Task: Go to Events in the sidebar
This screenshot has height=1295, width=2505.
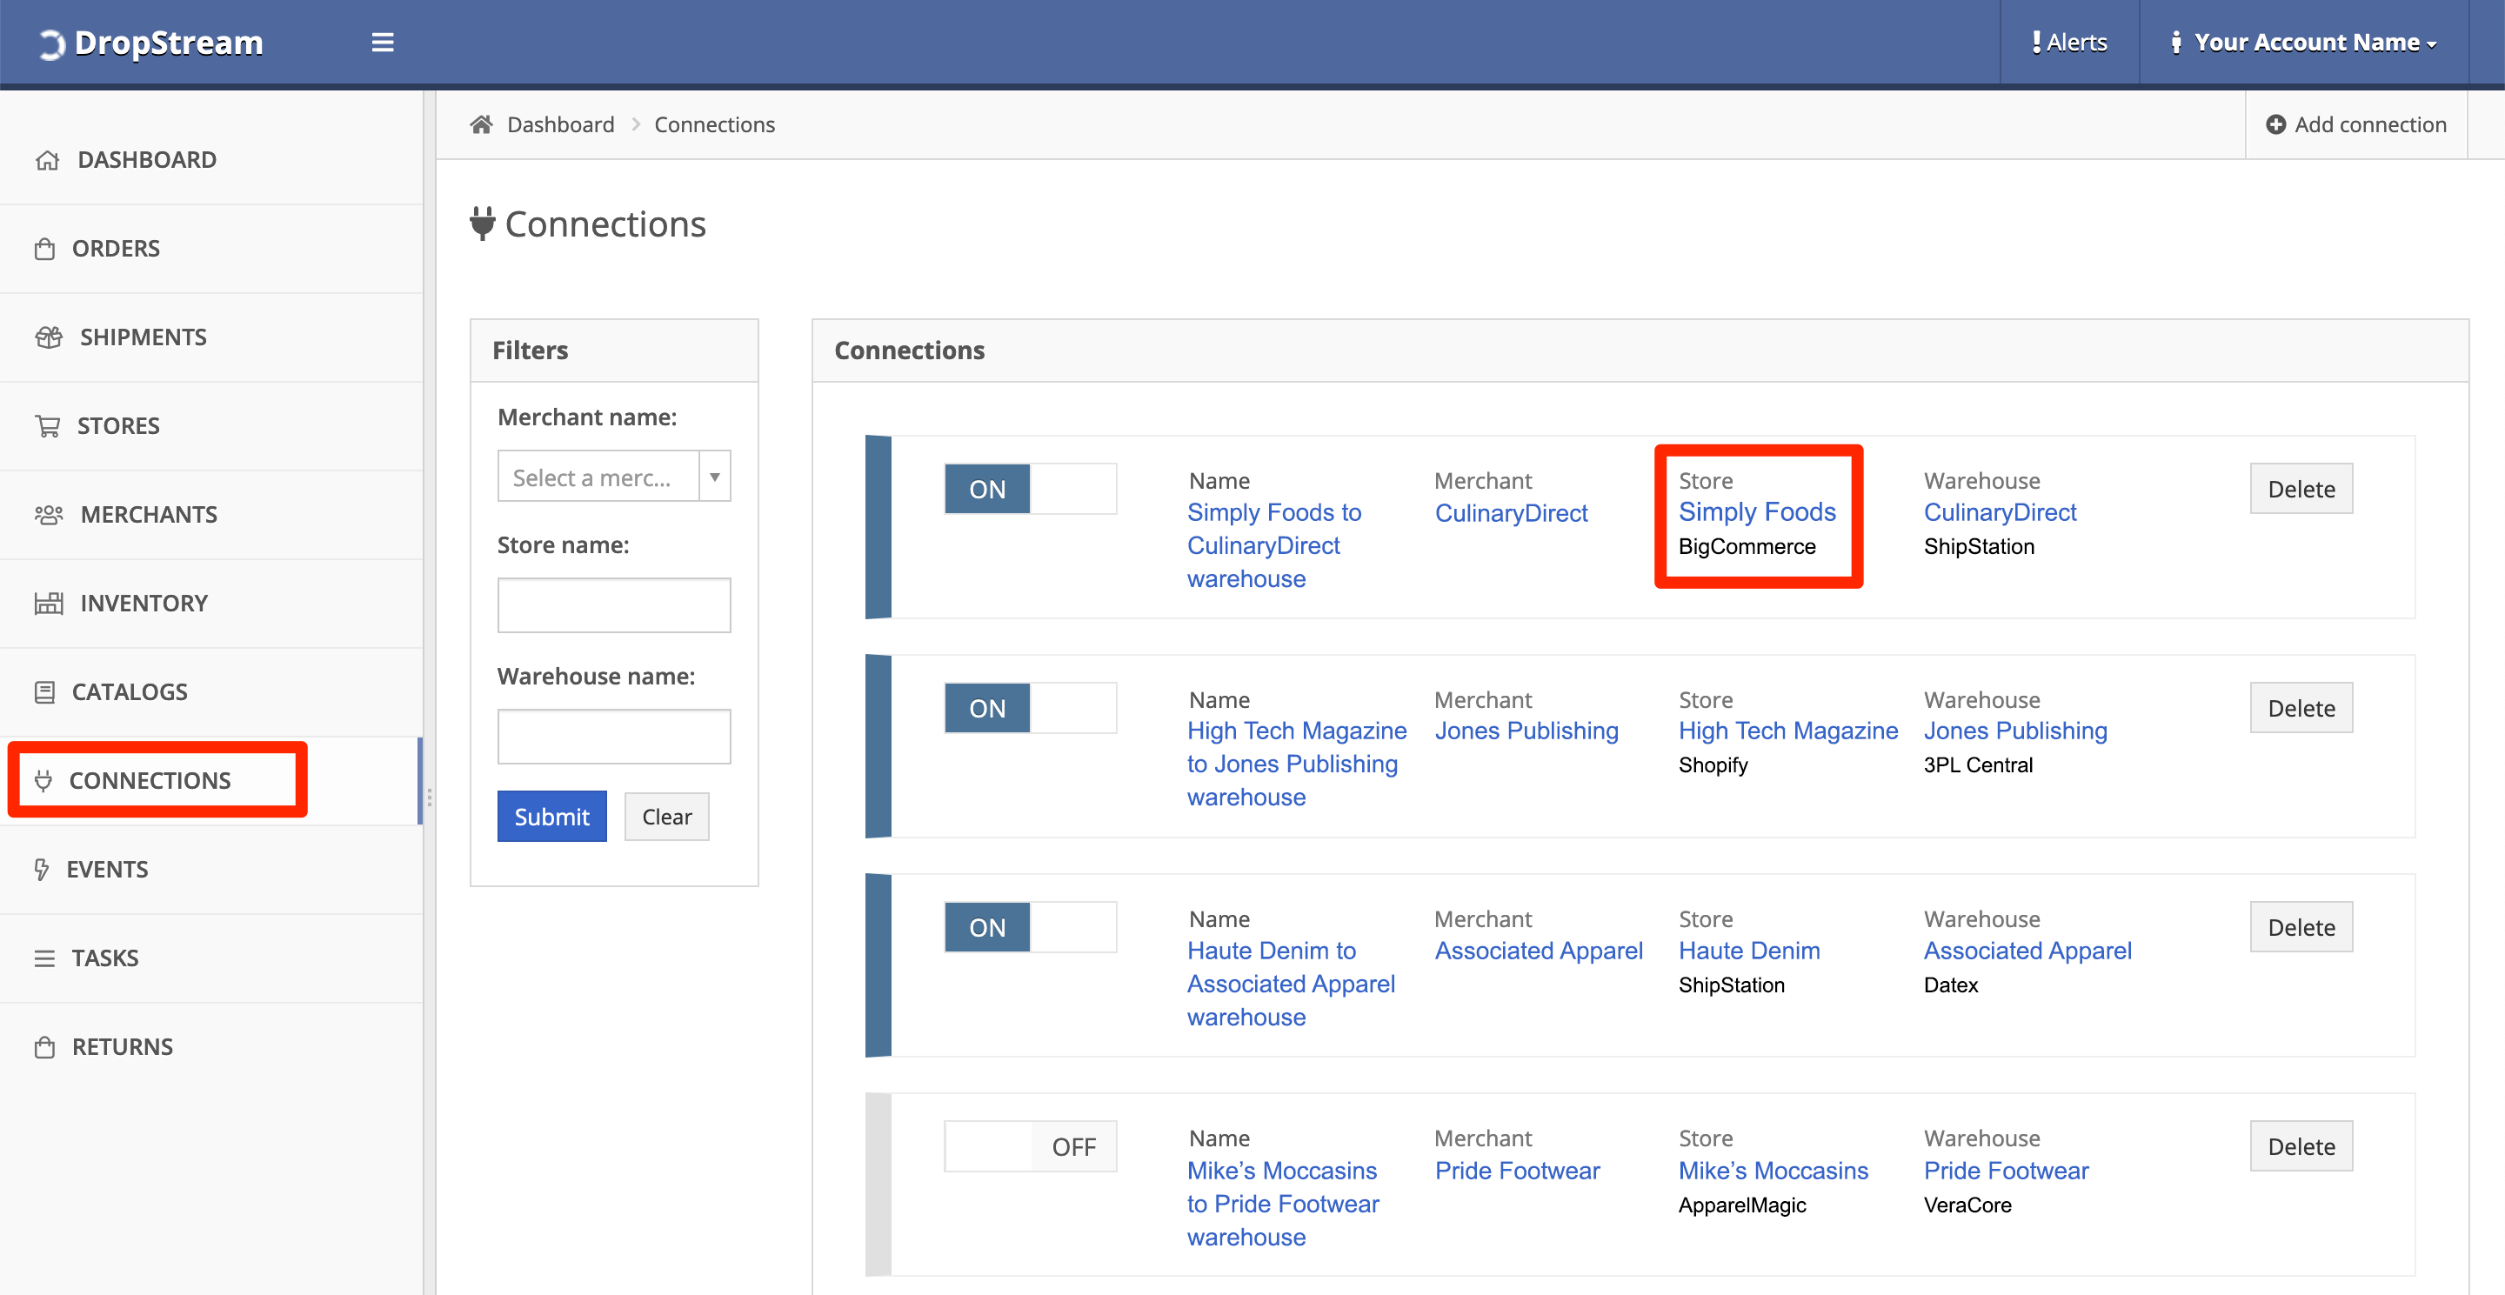Action: [x=107, y=869]
